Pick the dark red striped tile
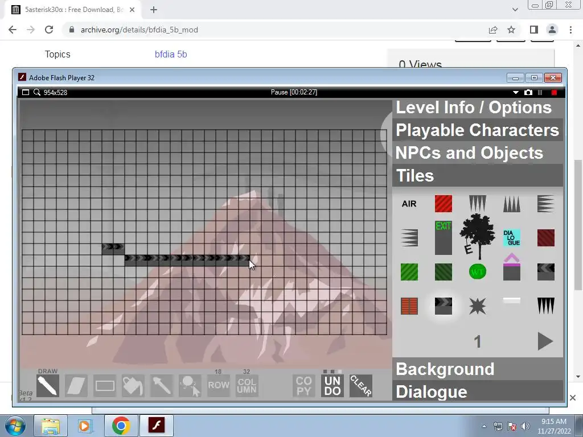The width and height of the screenshot is (583, 437). (546, 238)
